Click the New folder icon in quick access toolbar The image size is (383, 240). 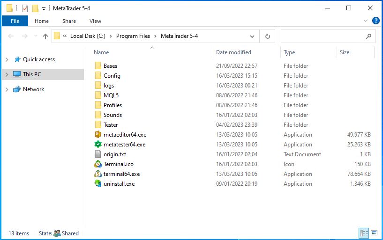coord(36,8)
